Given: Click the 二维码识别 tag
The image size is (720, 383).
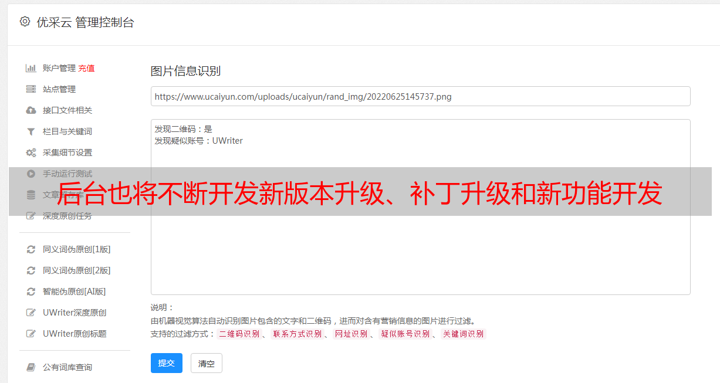Looking at the screenshot, I should [239, 334].
